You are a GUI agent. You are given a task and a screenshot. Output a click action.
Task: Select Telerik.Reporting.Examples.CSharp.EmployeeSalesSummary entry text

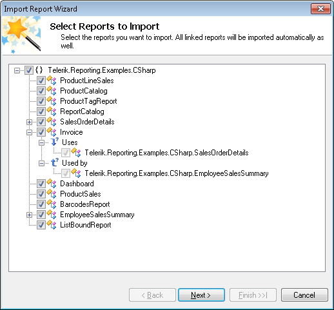point(177,173)
